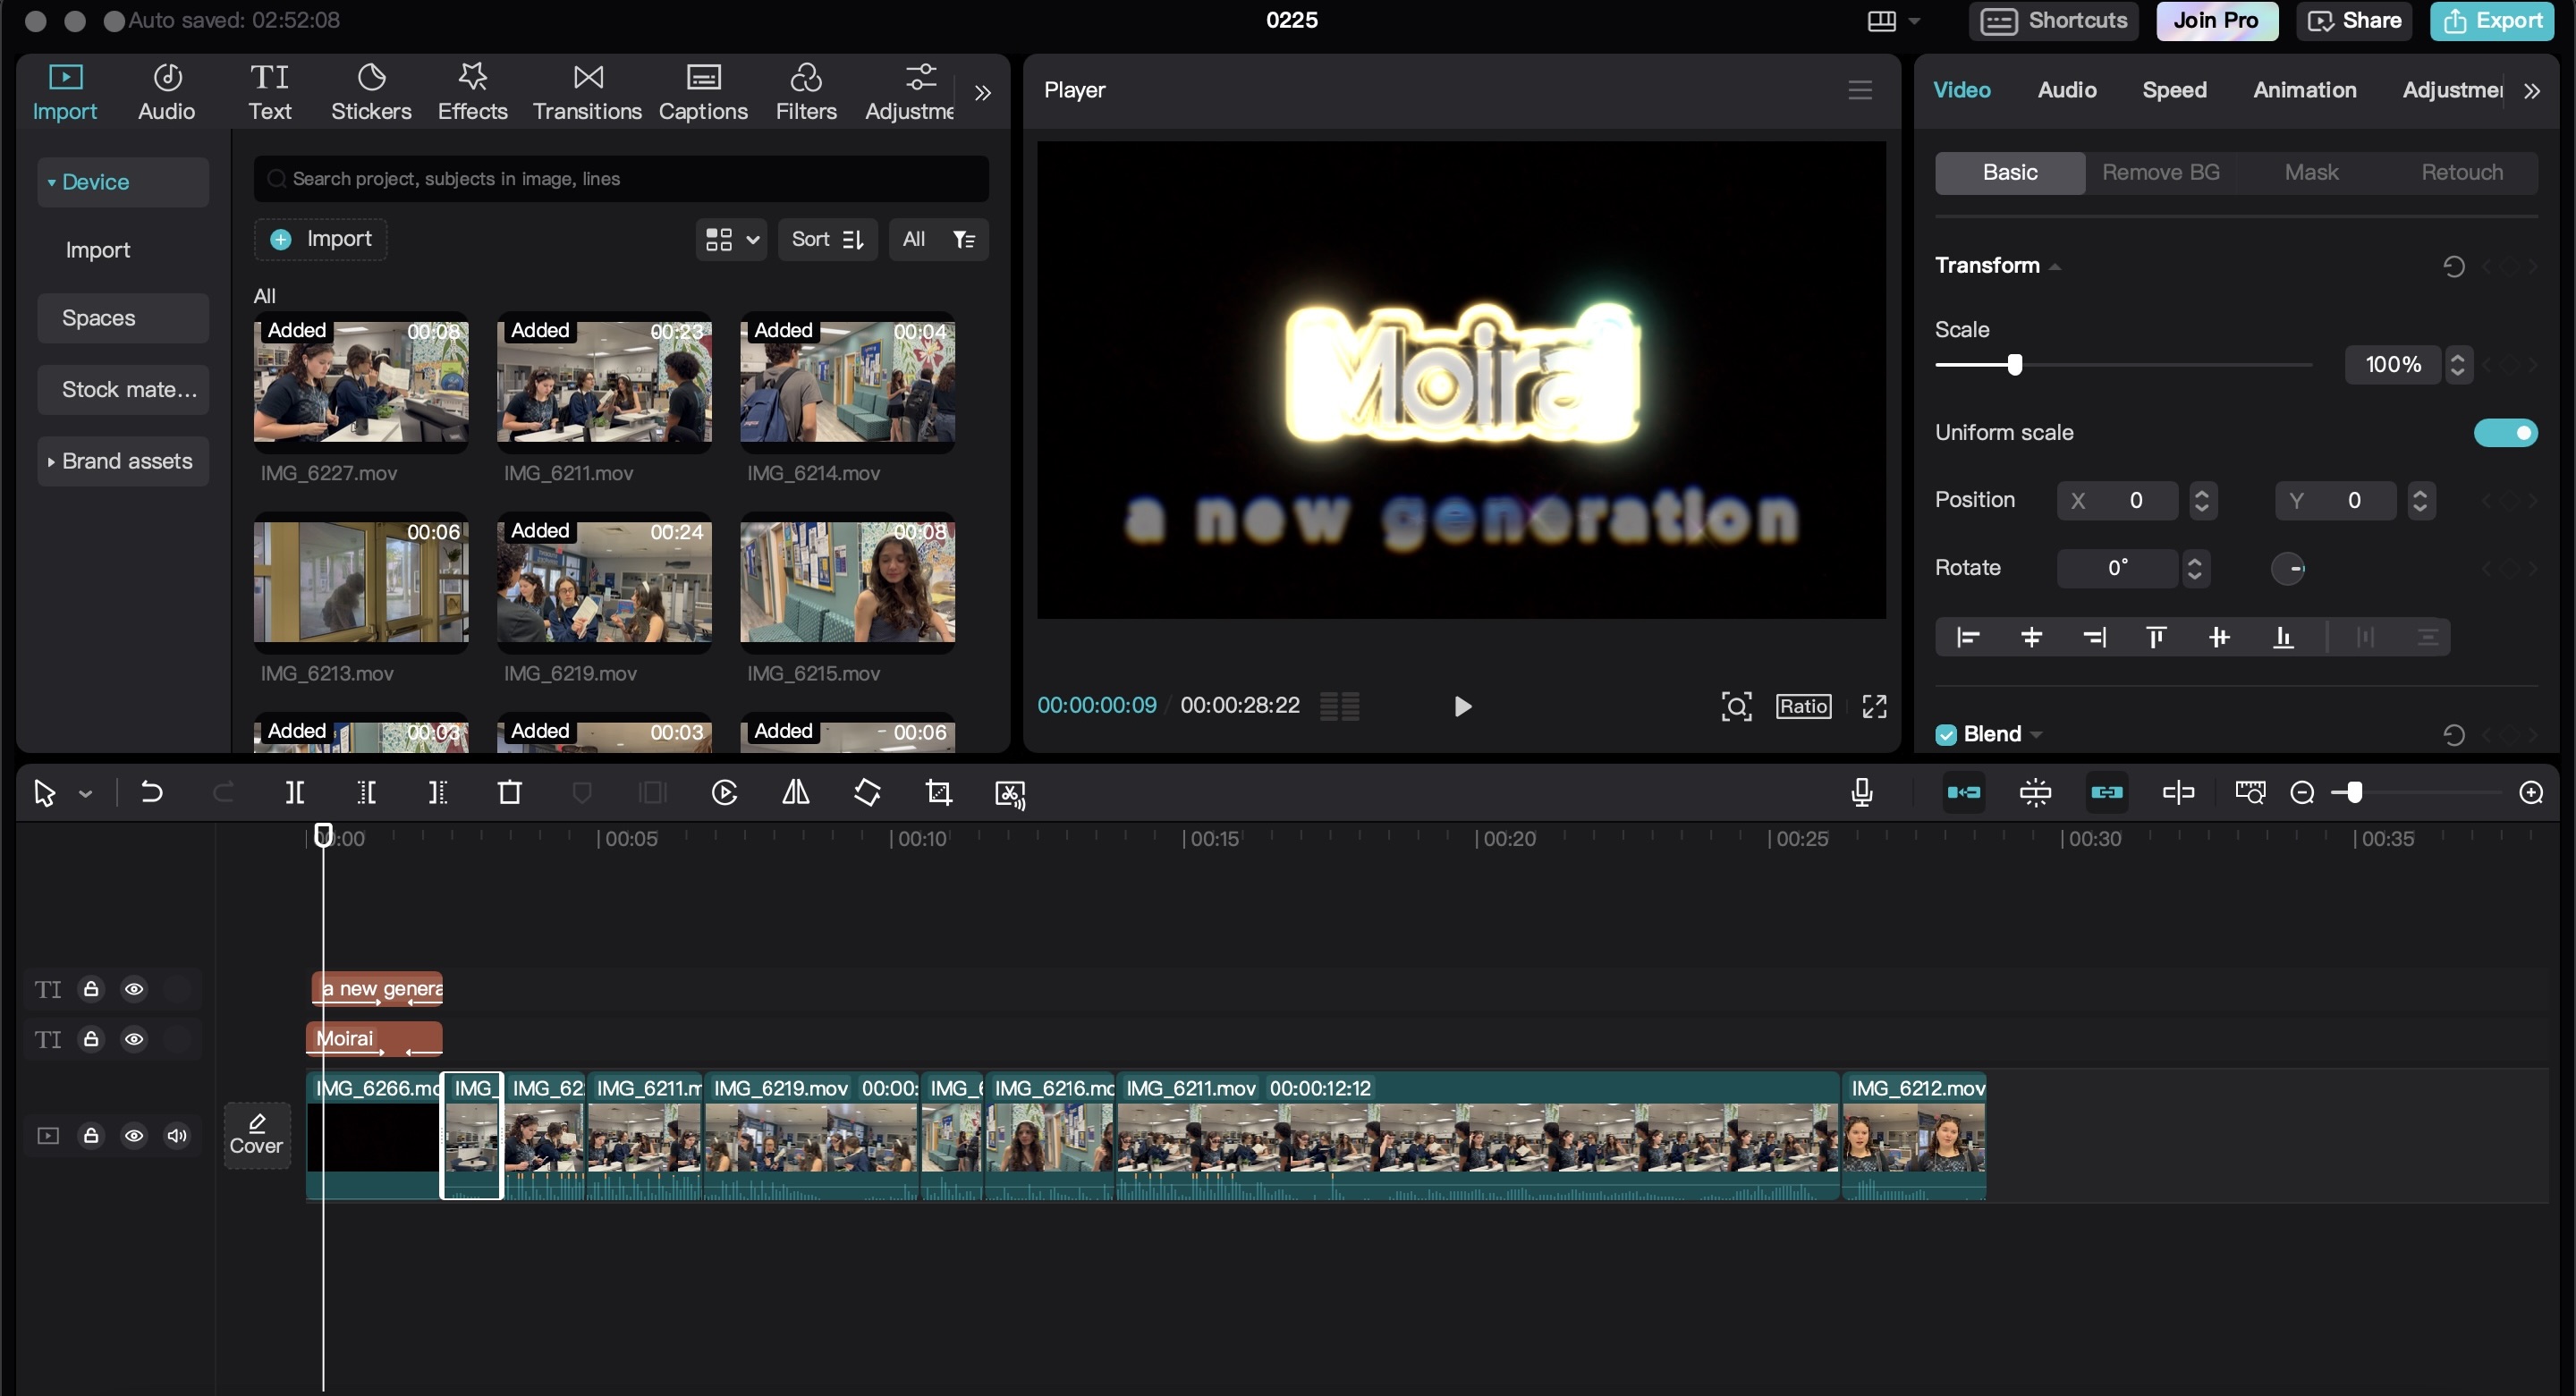Viewport: 2576px width, 1396px height.
Task: Click the Export button
Action: 2491,21
